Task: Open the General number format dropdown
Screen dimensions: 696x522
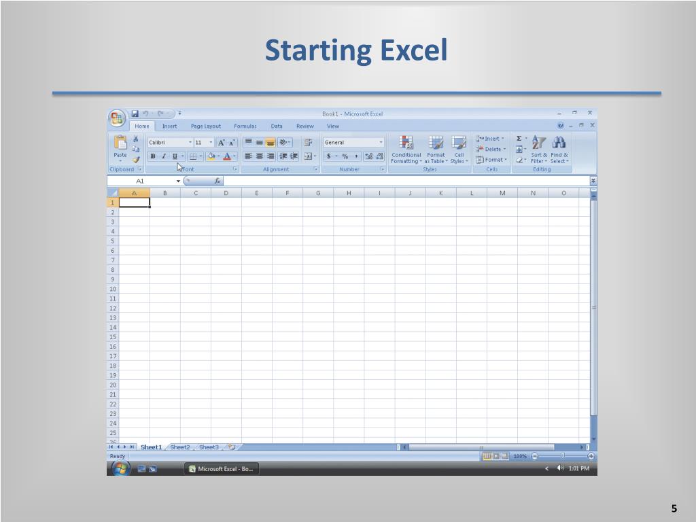Action: coord(381,143)
